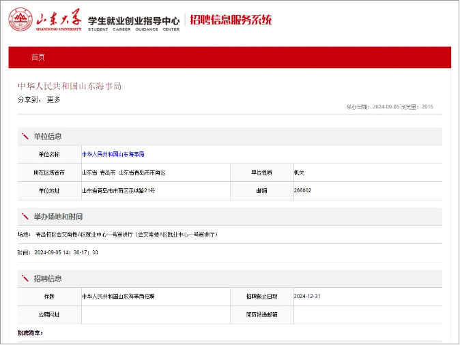Image resolution: width=460 pixels, height=345 pixels.
Task: Click the 山东大学 calligraphy logo text
Action: click(59, 18)
